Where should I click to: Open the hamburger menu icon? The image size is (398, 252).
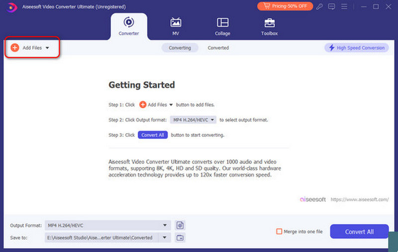pyautogui.click(x=344, y=6)
